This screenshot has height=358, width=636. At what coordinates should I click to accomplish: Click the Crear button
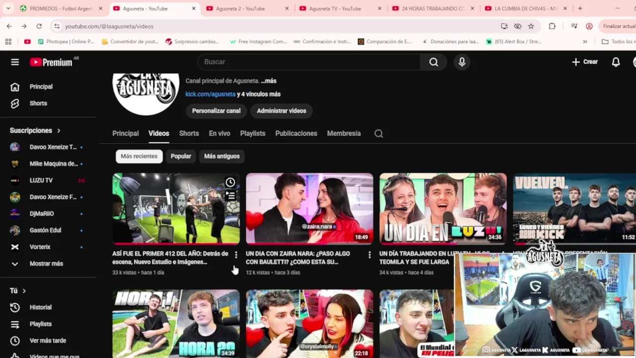(585, 62)
